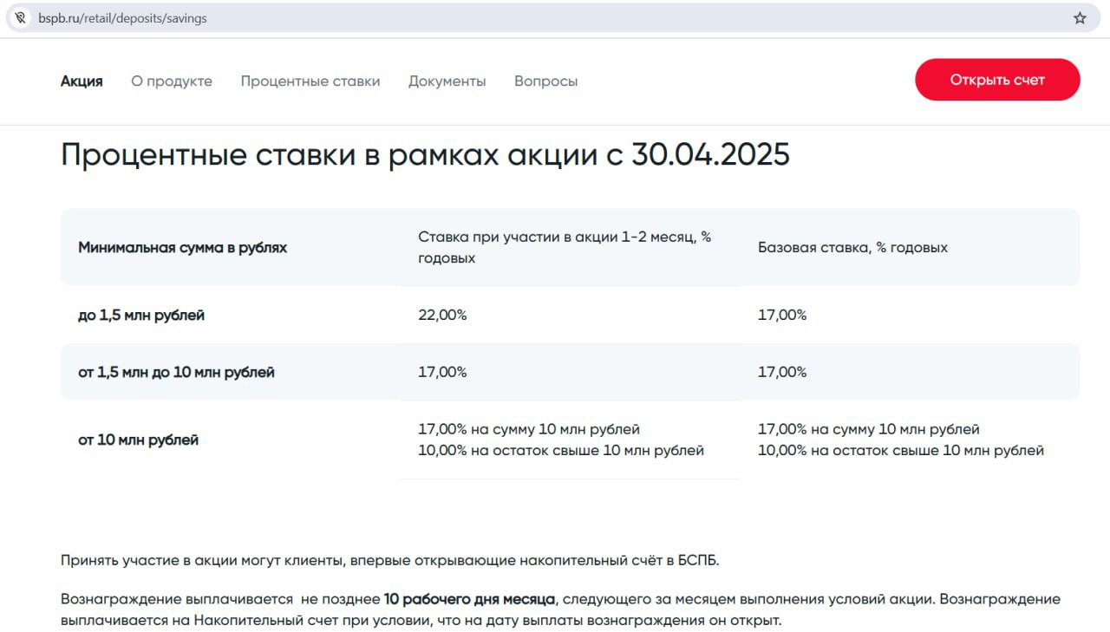Click header Ставка при участии в акции
Image resolution: width=1110 pixels, height=632 pixels.
(x=565, y=247)
